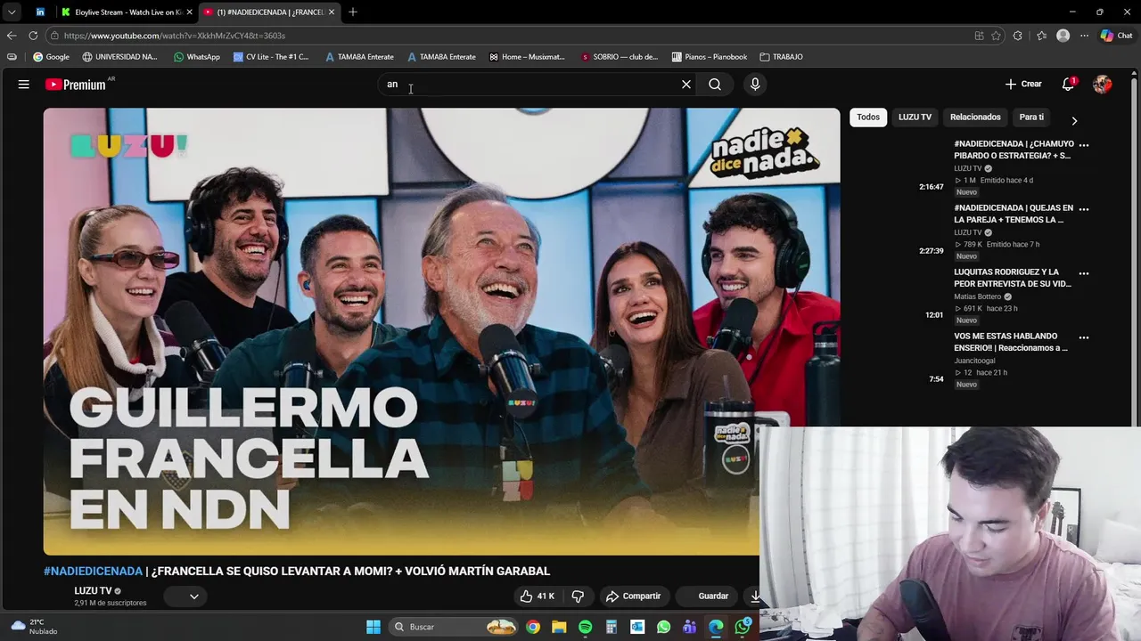
Task: Start voice search with the microphone
Action: tap(755, 85)
